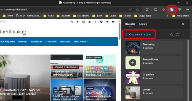Open the CRITTOGRAFIA category tag
Viewport: 192px width, 101px height.
94,58
